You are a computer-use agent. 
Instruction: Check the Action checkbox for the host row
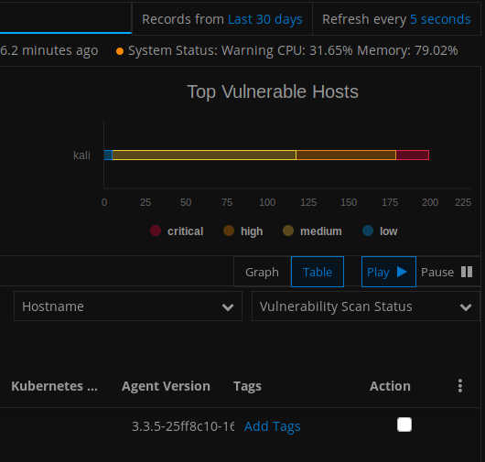(x=404, y=424)
